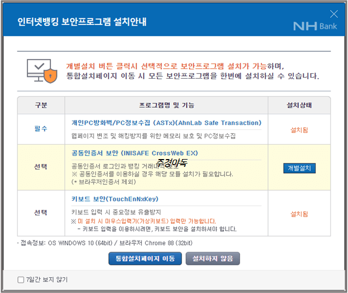The height and width of the screenshot is (293, 348).
Task: Click the 통합설치페이지 이동 시 모든 보안프로그램 sentence
Action: [193, 76]
